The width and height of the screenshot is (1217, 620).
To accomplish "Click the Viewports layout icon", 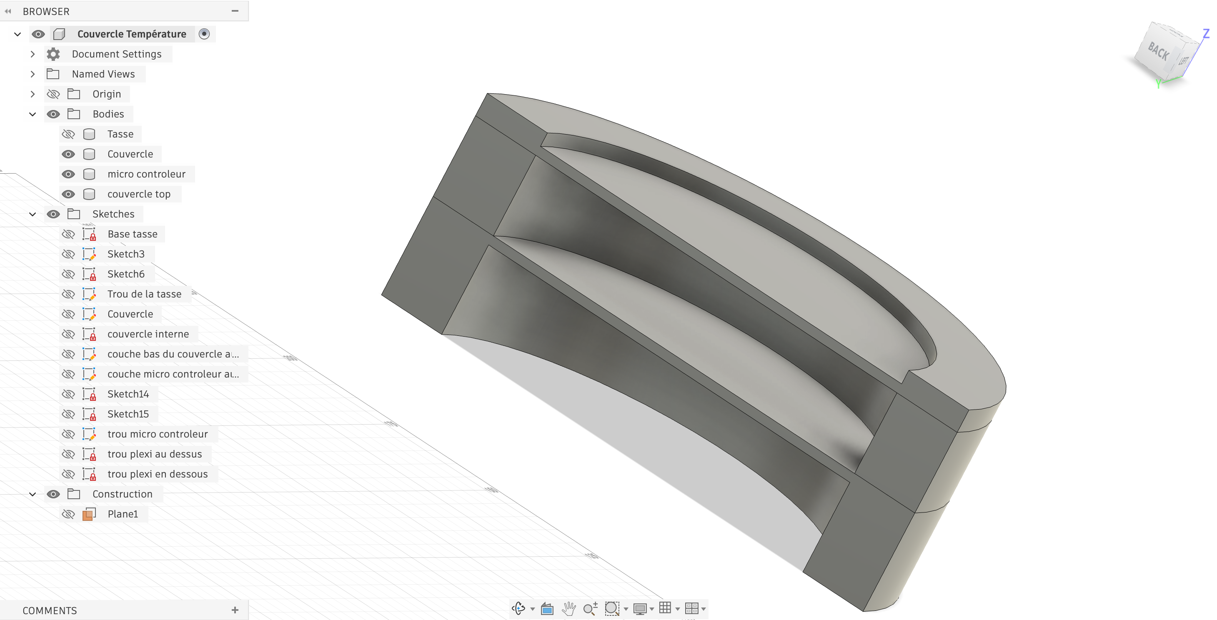I will [691, 609].
